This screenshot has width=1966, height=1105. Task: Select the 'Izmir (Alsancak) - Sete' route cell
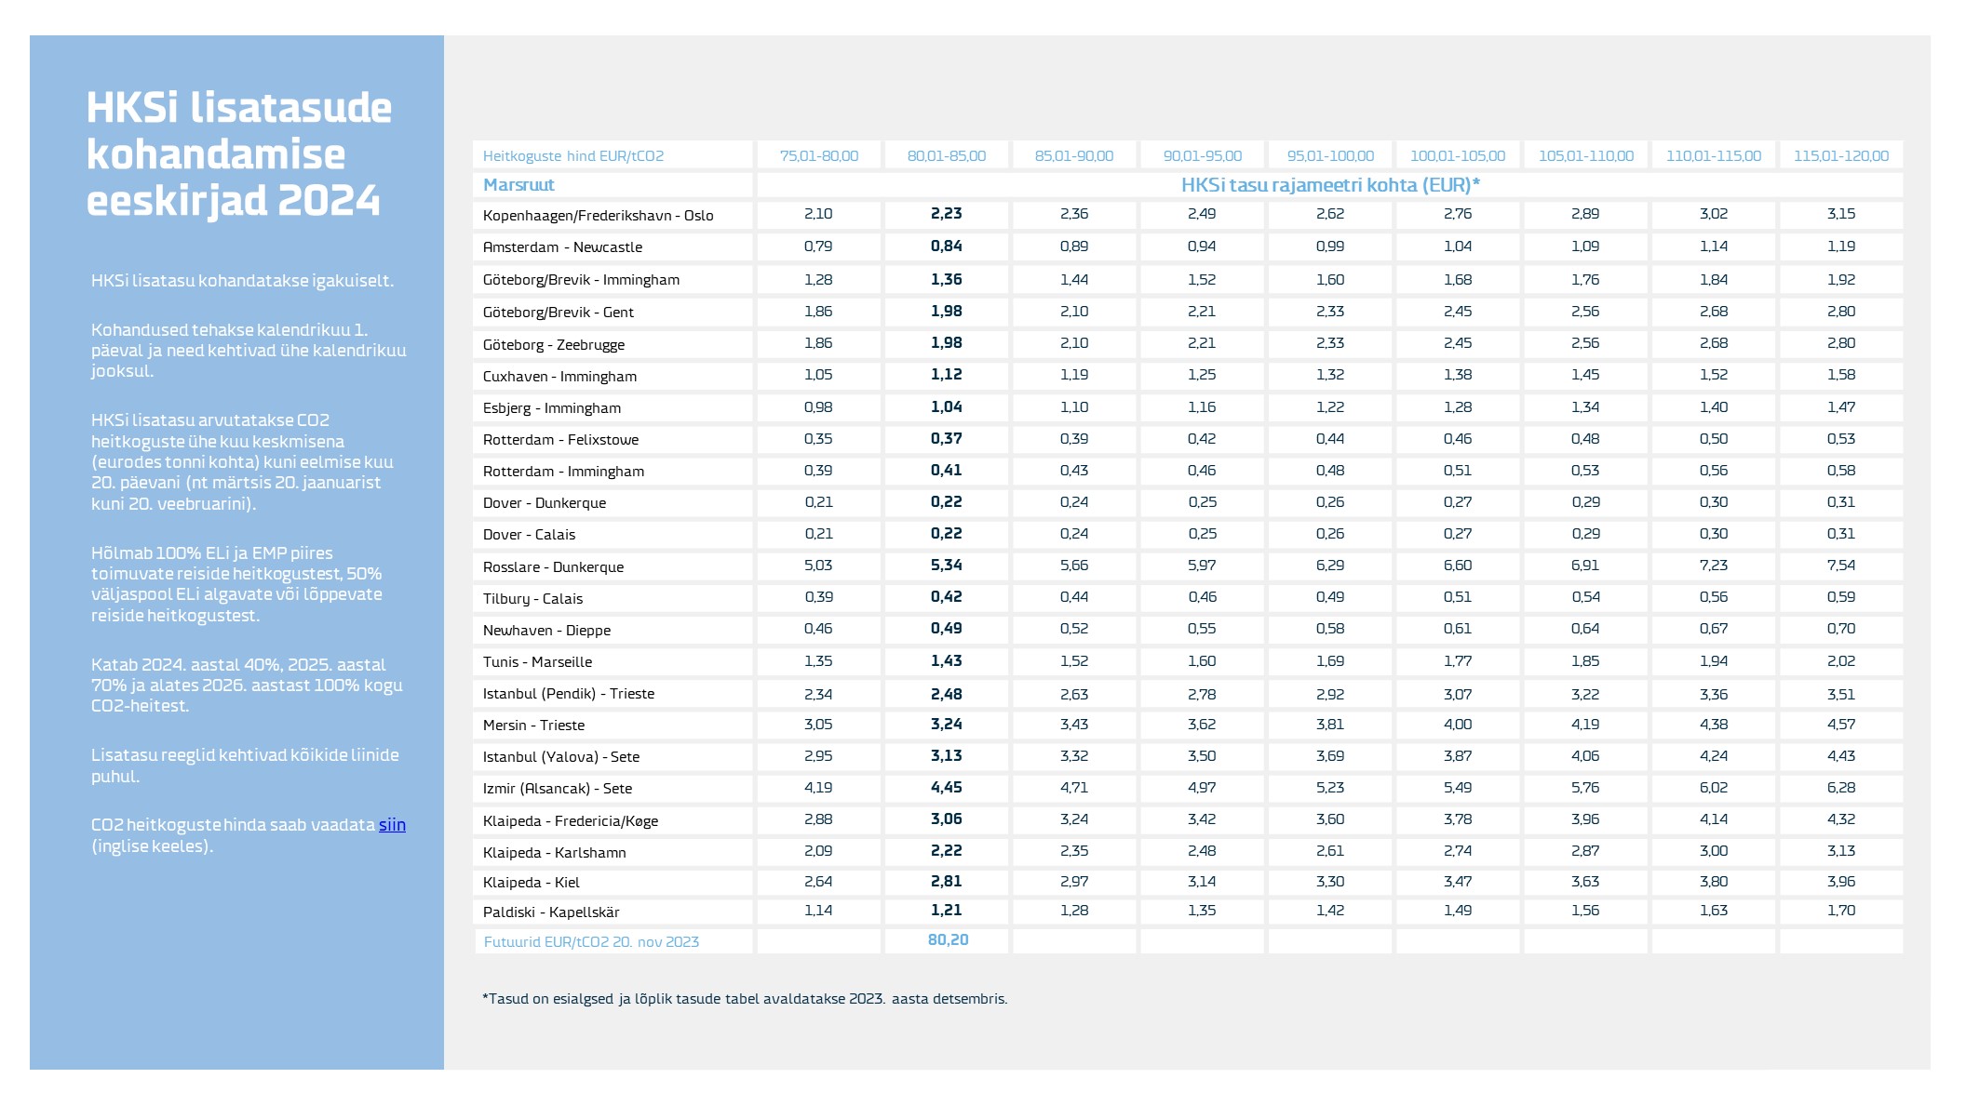[557, 789]
